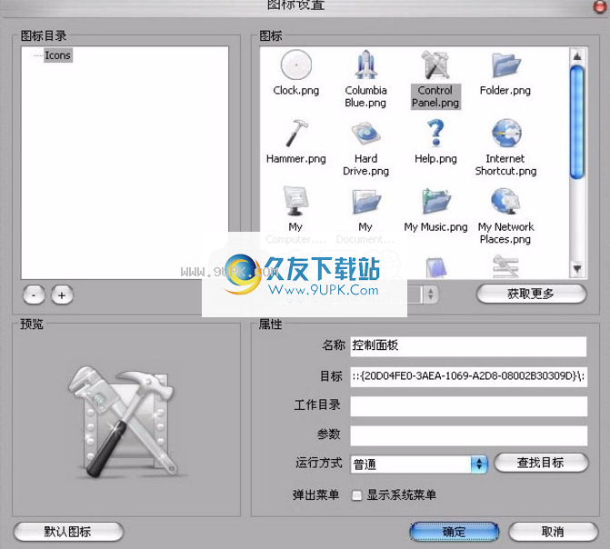Click the icon size stepper arrows
The width and height of the screenshot is (610, 549).
tap(431, 294)
